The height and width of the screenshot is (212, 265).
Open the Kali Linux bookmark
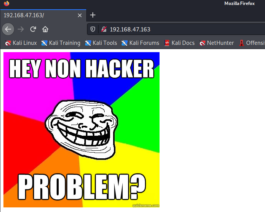pos(21,43)
